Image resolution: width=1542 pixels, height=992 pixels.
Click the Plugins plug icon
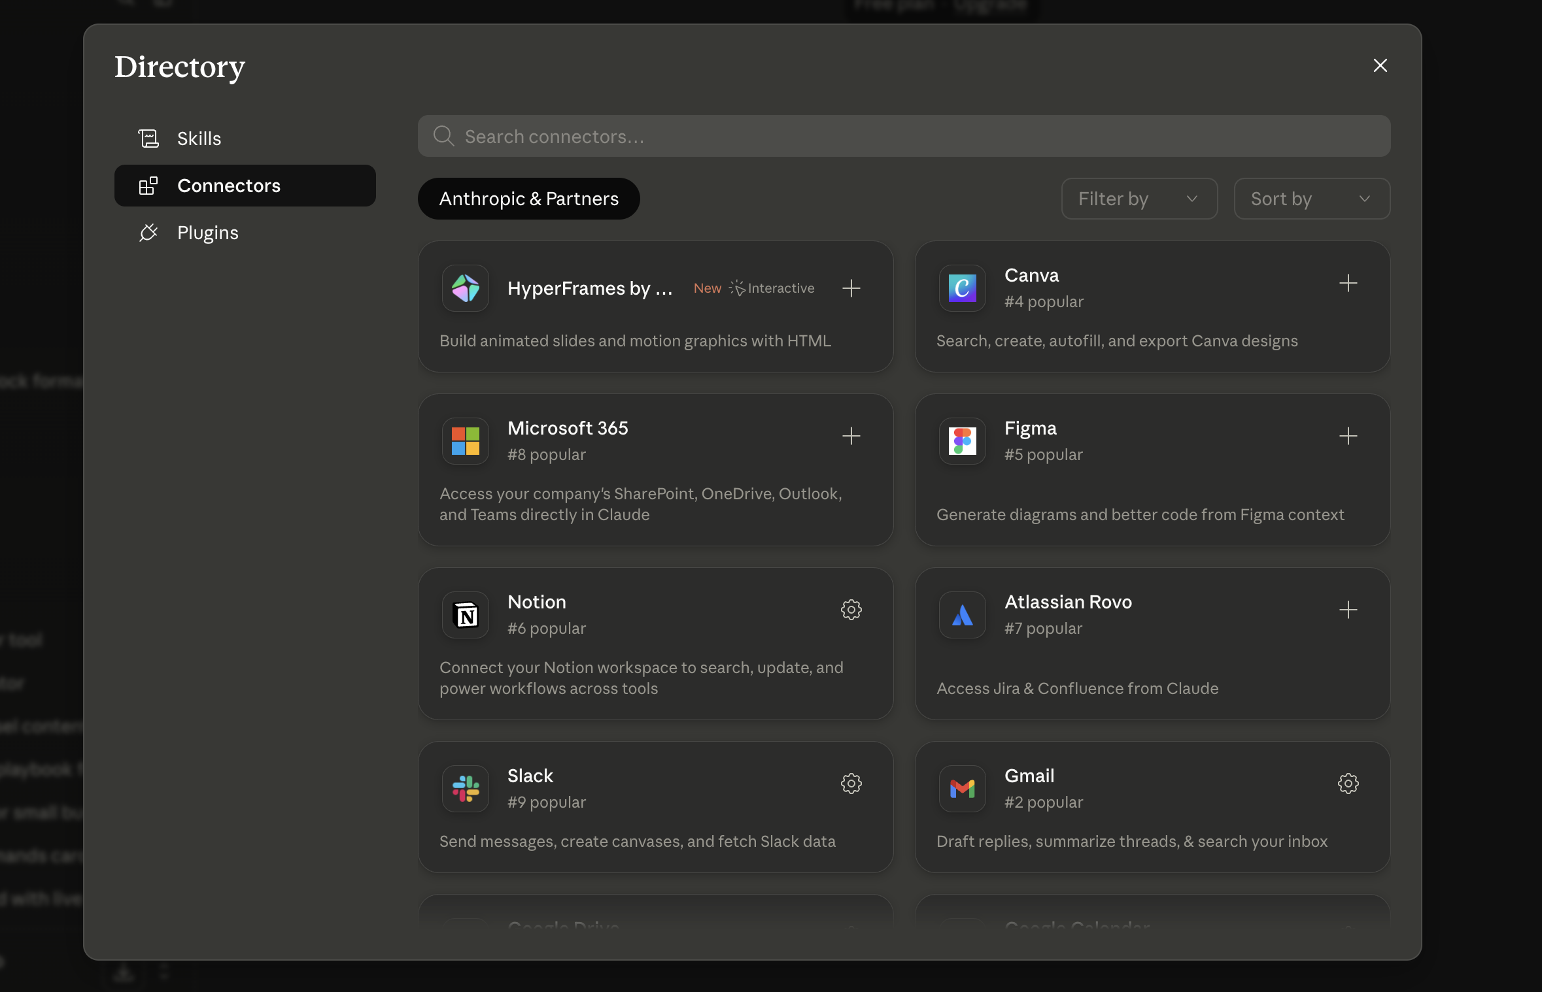pos(148,233)
